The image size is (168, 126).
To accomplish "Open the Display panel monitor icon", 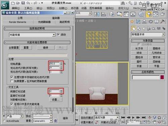I will point(157,21).
